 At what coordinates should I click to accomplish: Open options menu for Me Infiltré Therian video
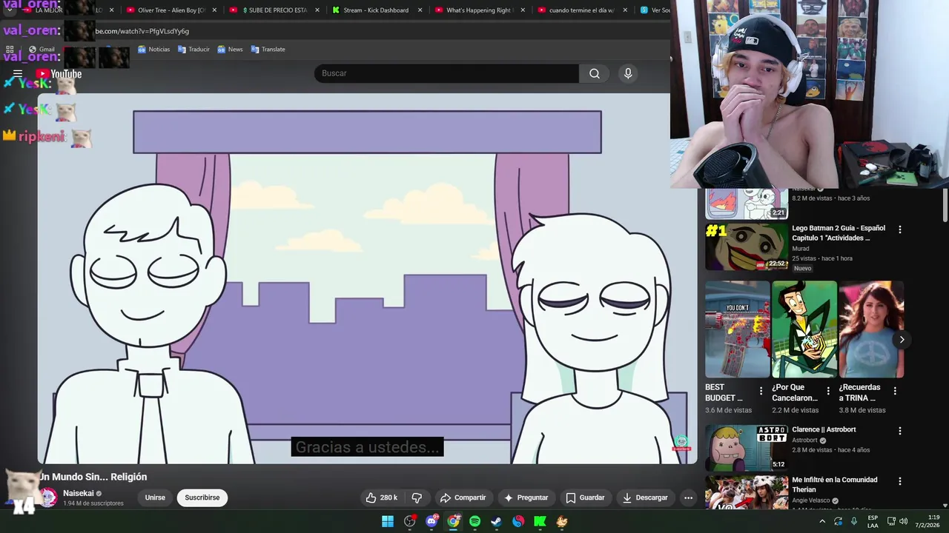coord(900,481)
